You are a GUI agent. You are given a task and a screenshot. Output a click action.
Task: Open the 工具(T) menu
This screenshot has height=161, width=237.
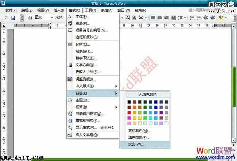point(90,10)
